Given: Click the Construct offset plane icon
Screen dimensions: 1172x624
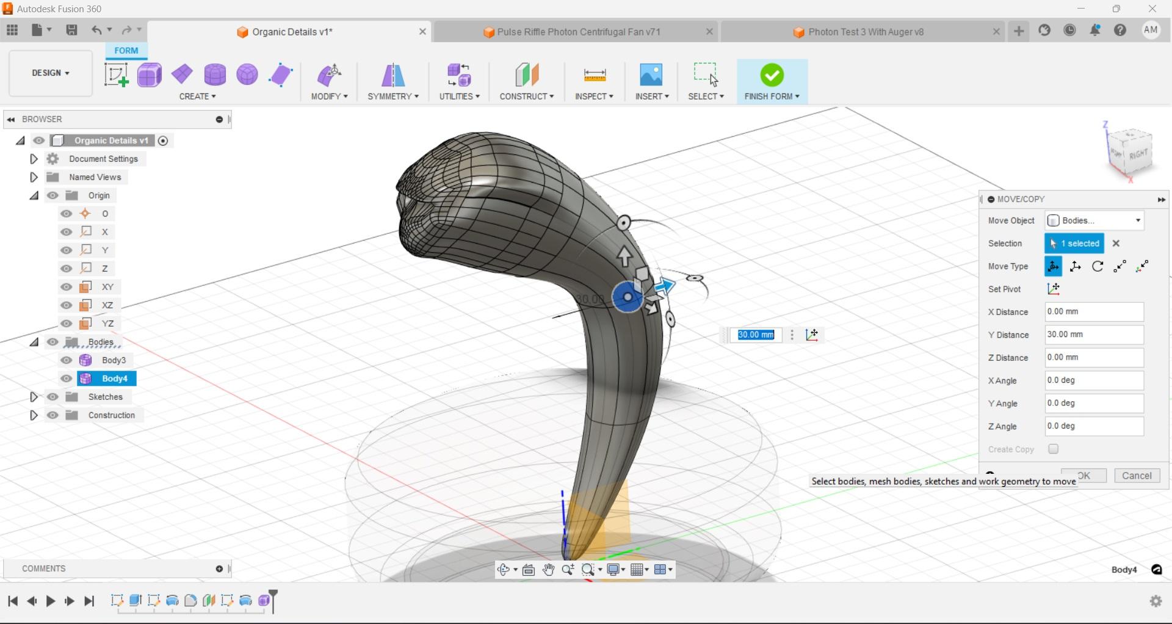Looking at the screenshot, I should 527,75.
